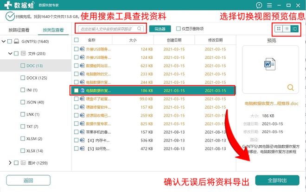Select XLSM (2) in type tree

[34, 138]
